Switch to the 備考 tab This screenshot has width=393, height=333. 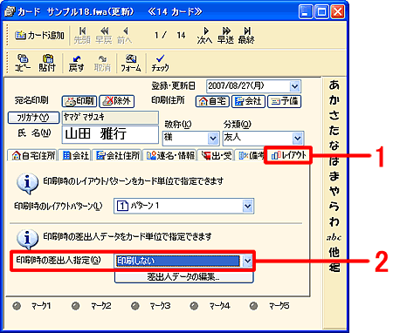pyautogui.click(x=251, y=155)
